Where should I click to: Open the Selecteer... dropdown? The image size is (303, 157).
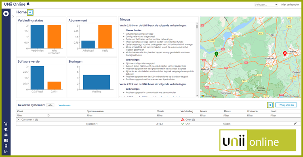266,4
